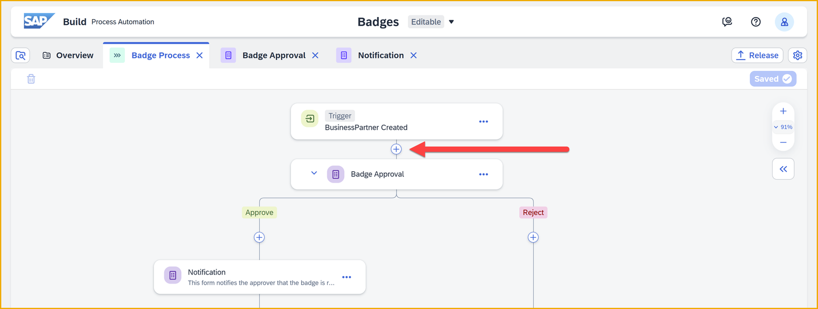Open the Notification node three-dot menu
The image size is (818, 309).
pos(347,277)
